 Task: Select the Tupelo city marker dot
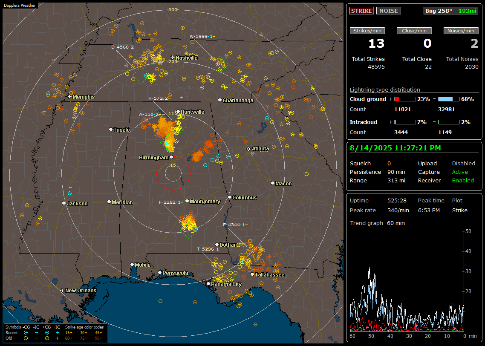111,130
